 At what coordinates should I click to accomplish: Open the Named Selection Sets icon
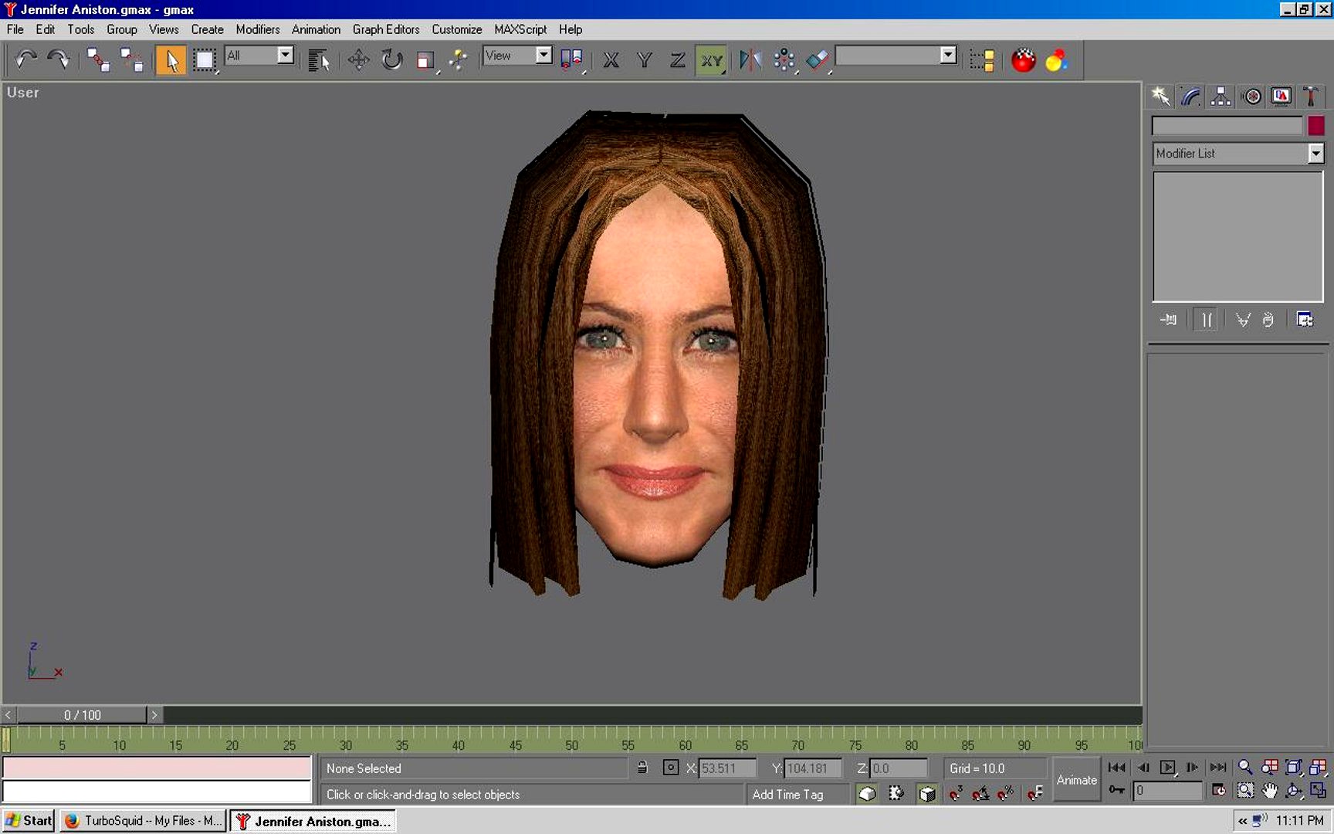tap(981, 59)
